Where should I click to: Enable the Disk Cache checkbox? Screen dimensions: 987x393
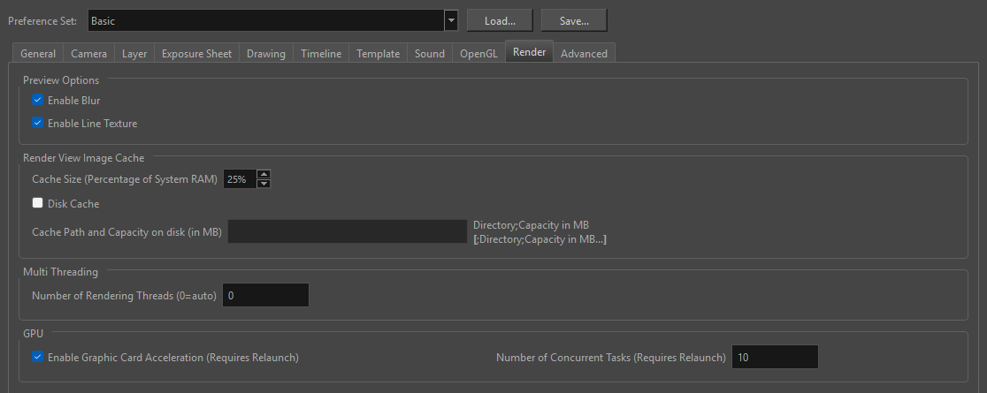pos(38,203)
